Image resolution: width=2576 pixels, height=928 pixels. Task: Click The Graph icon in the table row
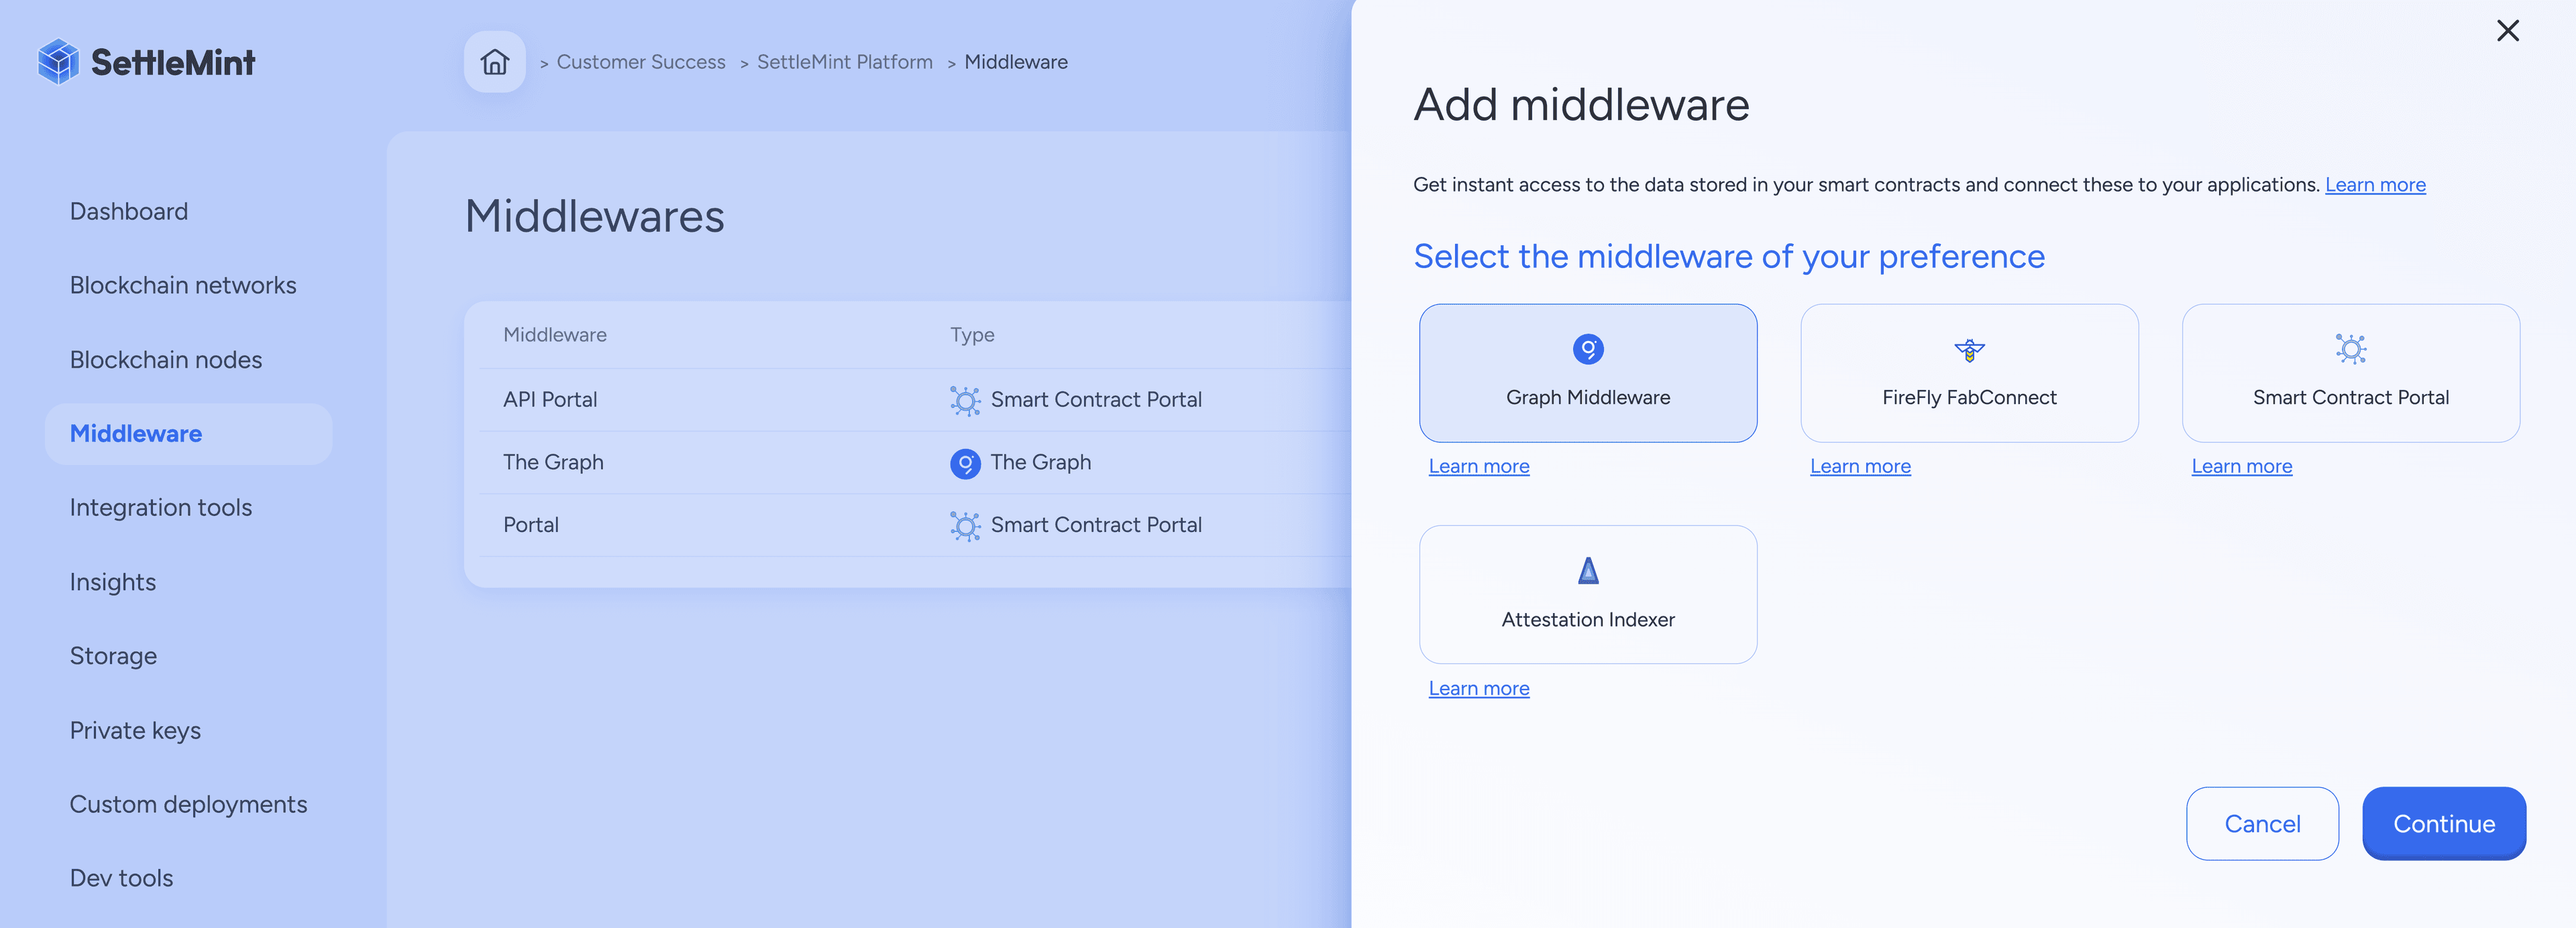(965, 464)
